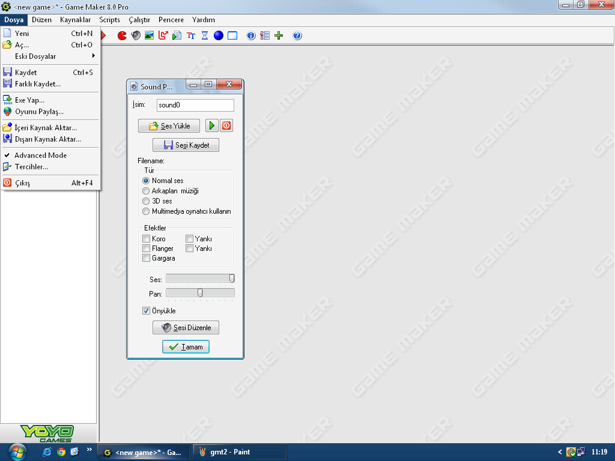Play the sound with the green arrow button
The image size is (615, 461).
(212, 125)
